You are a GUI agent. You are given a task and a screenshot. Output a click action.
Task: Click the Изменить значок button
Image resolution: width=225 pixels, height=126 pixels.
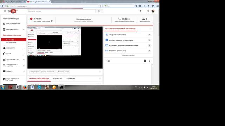click(63, 72)
